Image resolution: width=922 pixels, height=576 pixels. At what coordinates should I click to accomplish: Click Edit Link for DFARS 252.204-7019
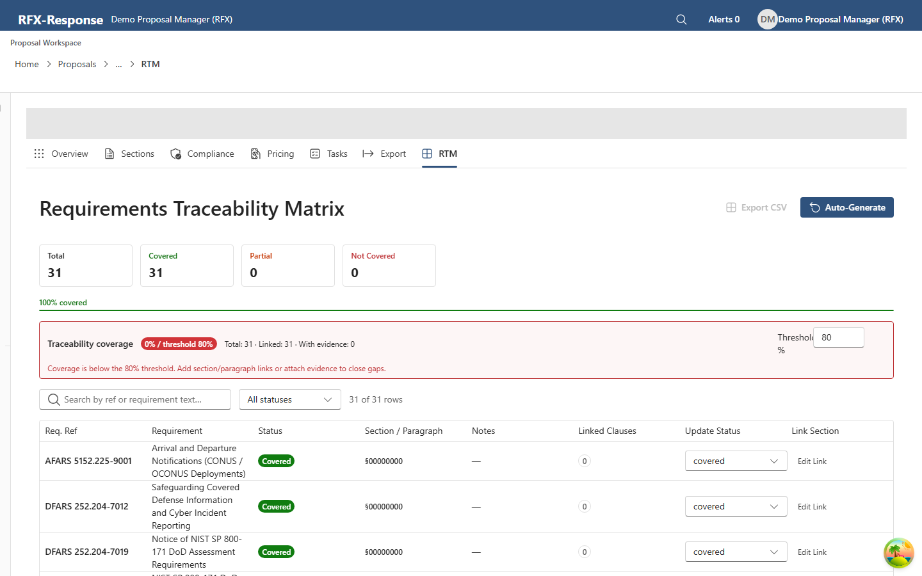point(812,552)
